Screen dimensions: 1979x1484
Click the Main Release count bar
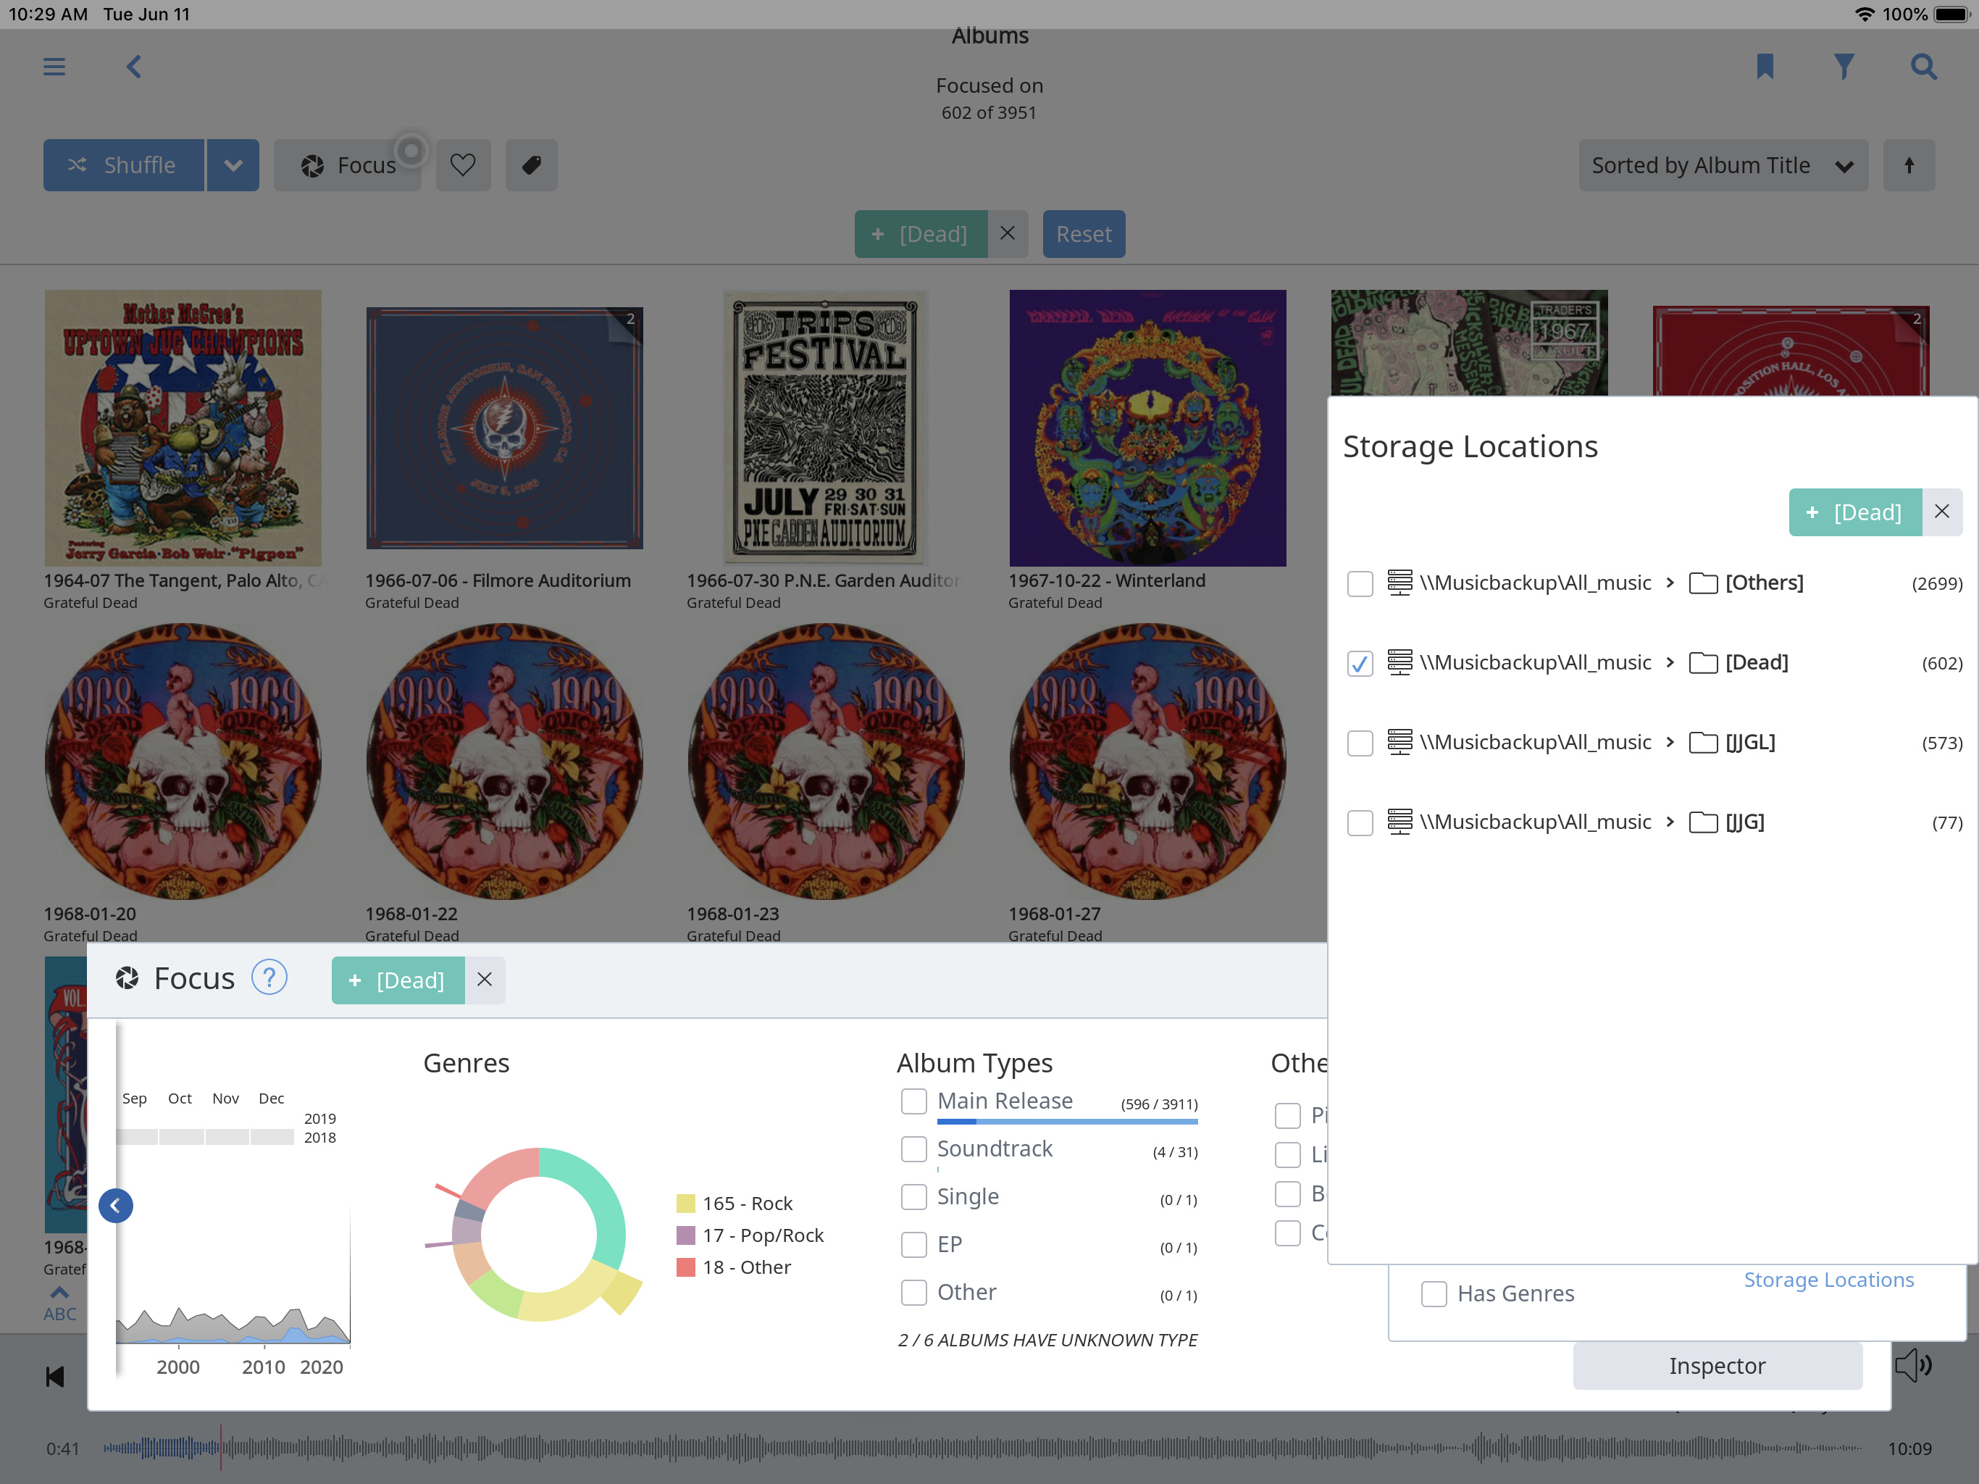pyautogui.click(x=1067, y=1122)
